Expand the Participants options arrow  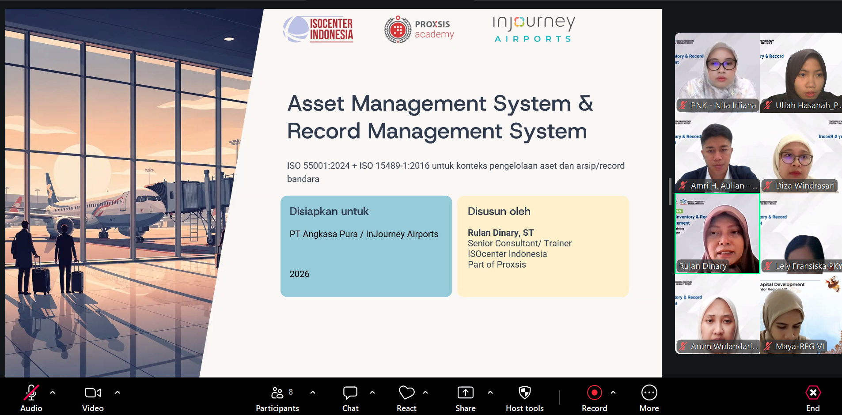(313, 392)
